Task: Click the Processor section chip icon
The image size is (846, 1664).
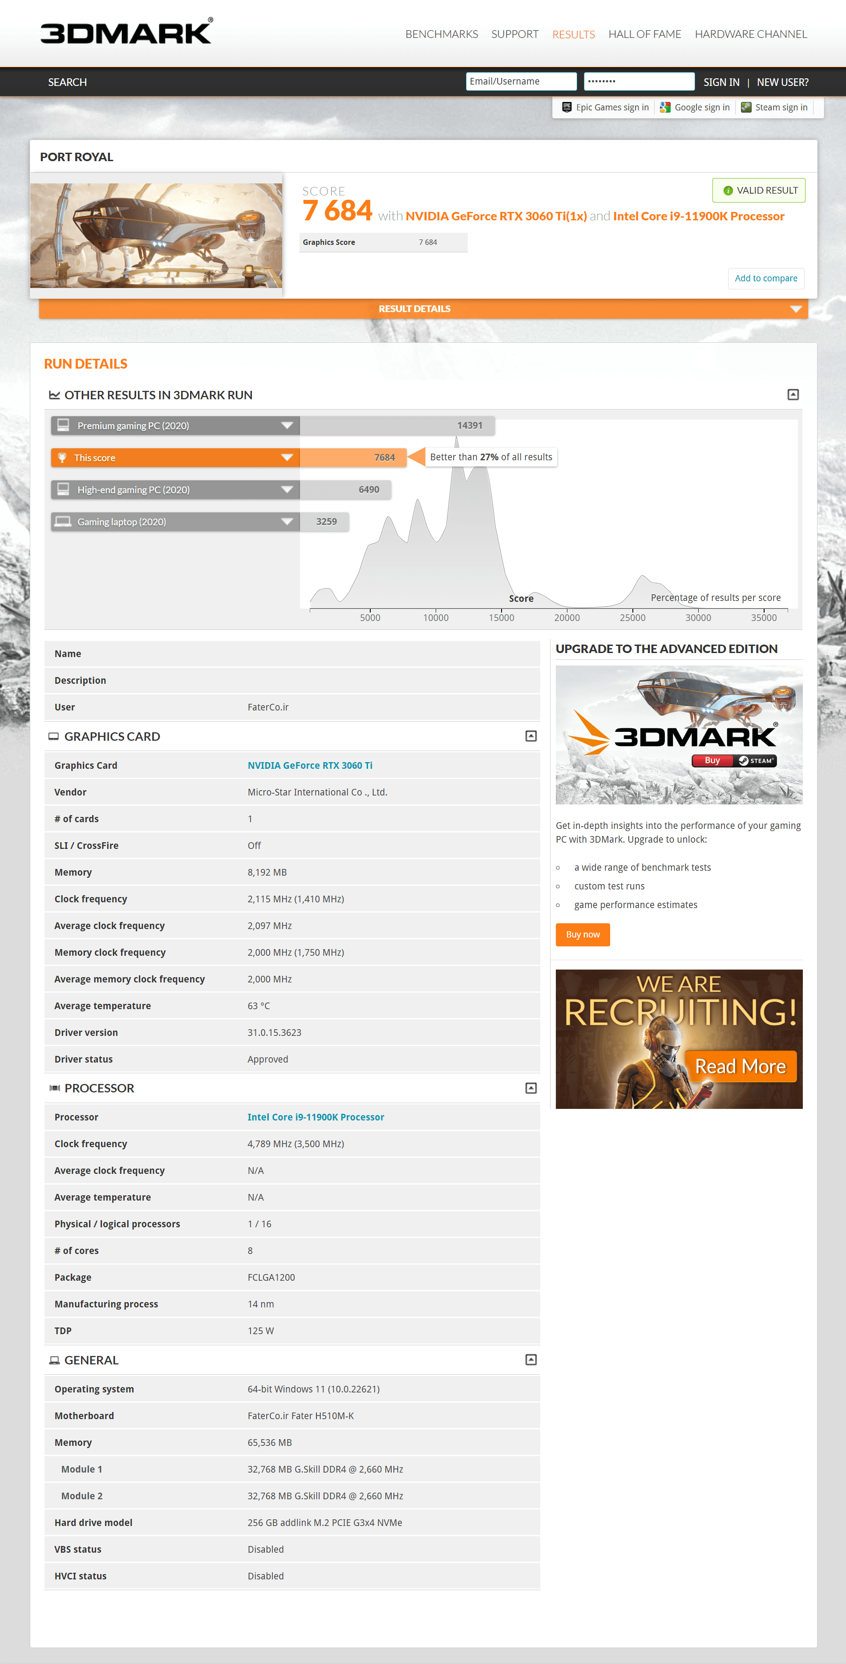Action: 54,1088
